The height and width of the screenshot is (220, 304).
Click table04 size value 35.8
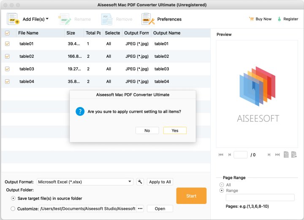73,81
